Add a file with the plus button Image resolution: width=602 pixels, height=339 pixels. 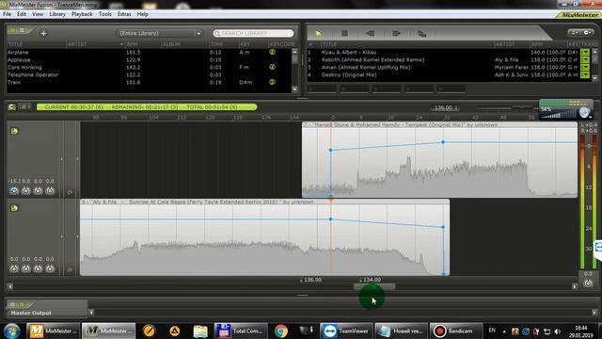43,34
